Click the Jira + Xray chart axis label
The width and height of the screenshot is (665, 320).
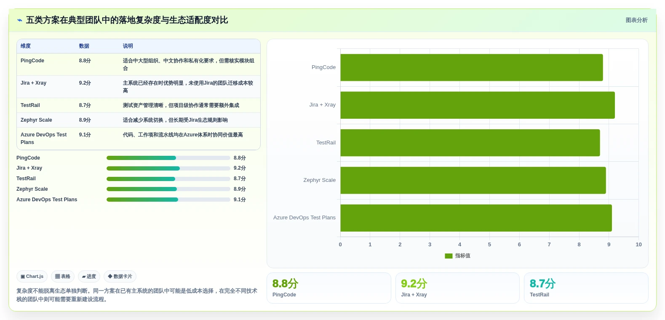[322, 105]
